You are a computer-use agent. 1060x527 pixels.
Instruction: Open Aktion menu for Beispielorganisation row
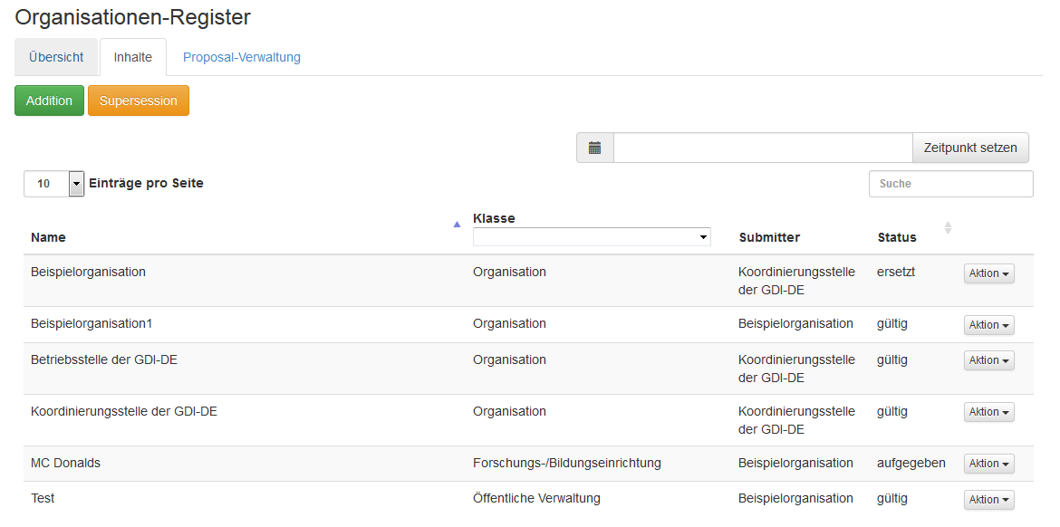click(x=988, y=273)
